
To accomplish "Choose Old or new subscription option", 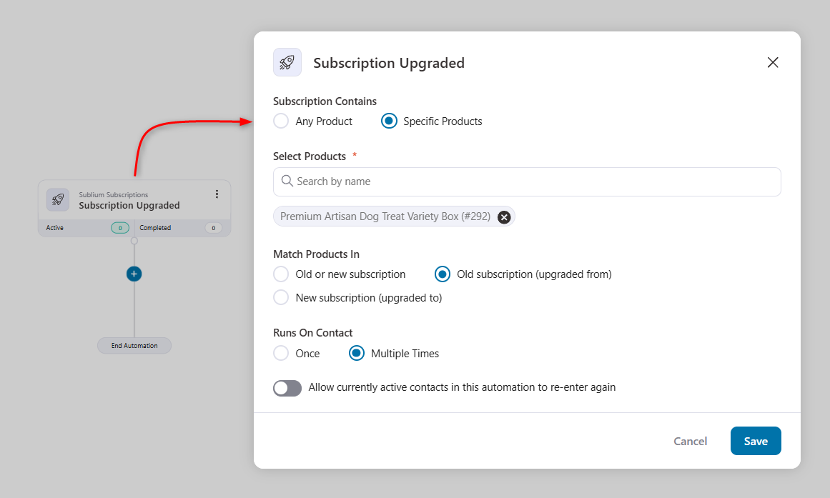I will point(281,274).
